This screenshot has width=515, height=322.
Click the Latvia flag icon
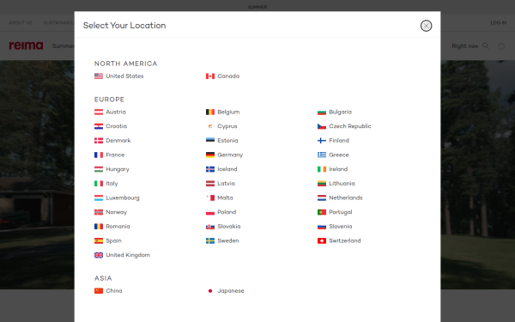pos(210,184)
